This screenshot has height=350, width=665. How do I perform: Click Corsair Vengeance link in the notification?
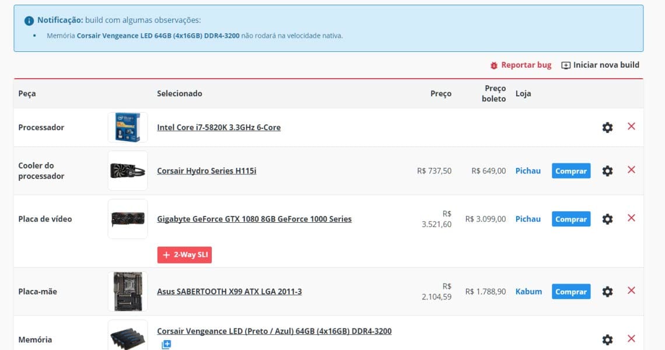tap(157, 36)
